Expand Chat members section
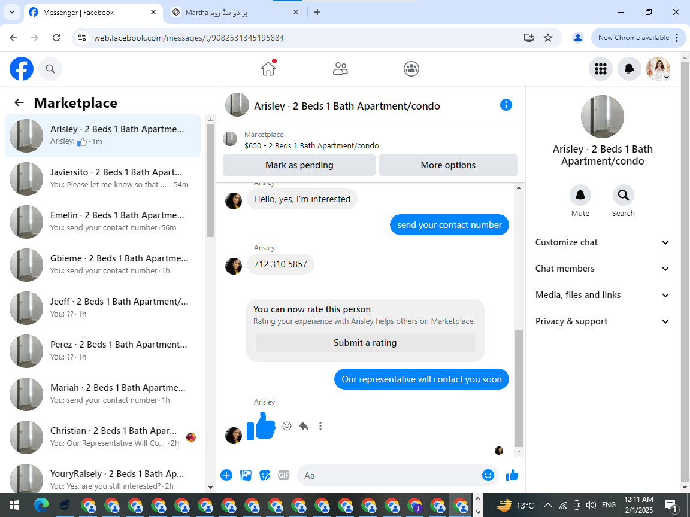This screenshot has width=690, height=517. pos(603,269)
